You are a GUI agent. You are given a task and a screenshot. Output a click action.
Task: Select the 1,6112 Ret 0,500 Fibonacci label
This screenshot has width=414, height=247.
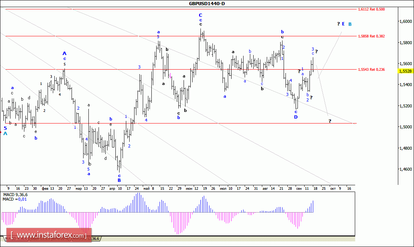tap(371, 9)
